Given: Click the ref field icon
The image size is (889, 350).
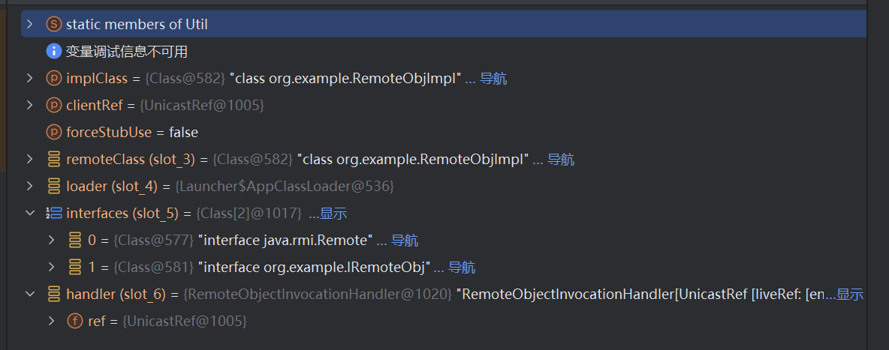Looking at the screenshot, I should (75, 321).
